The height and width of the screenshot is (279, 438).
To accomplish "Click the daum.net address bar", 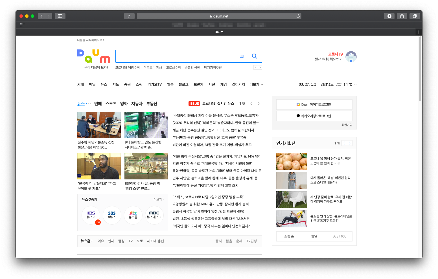I will (219, 16).
